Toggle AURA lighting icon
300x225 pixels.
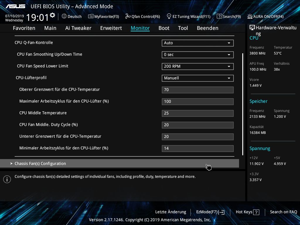click(x=250, y=16)
